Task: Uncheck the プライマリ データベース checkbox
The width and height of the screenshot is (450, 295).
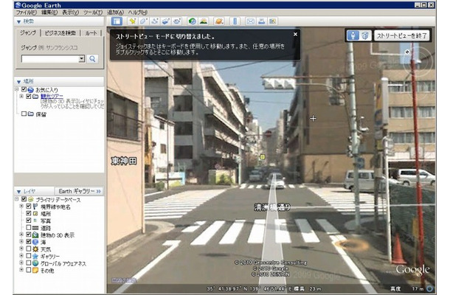Action: pos(24,199)
